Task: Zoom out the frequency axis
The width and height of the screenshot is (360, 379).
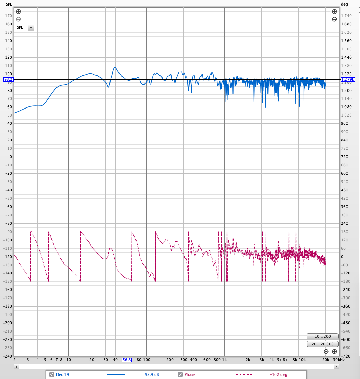Action: point(326,352)
